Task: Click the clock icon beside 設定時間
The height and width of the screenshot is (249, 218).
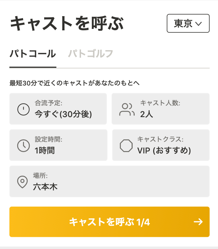Action: 23,145
